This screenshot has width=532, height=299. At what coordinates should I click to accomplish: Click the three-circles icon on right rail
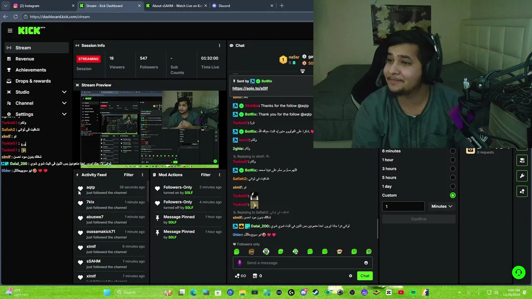[x=522, y=191]
